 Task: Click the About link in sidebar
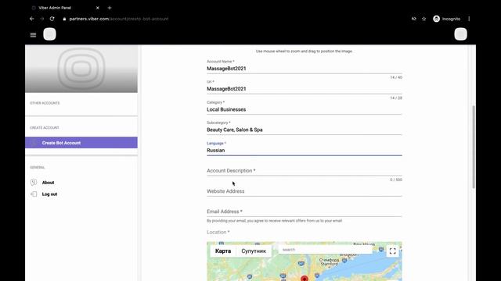coord(48,183)
